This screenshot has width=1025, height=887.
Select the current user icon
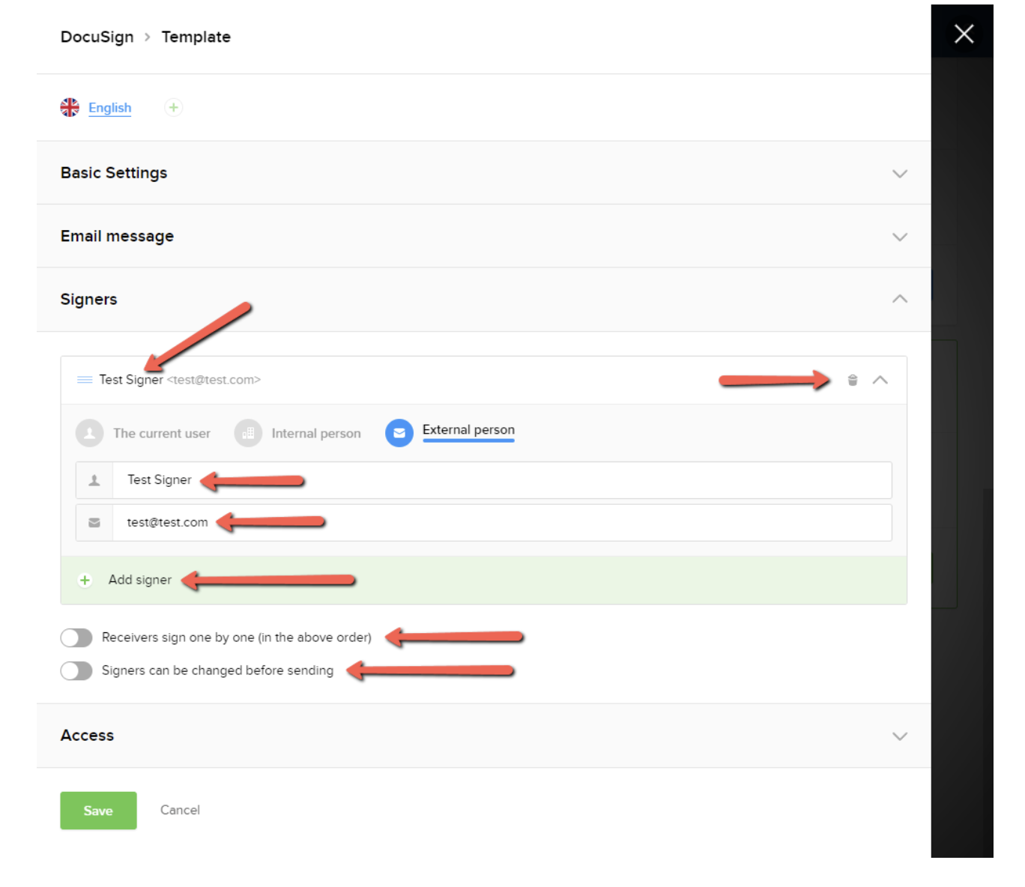pos(90,433)
